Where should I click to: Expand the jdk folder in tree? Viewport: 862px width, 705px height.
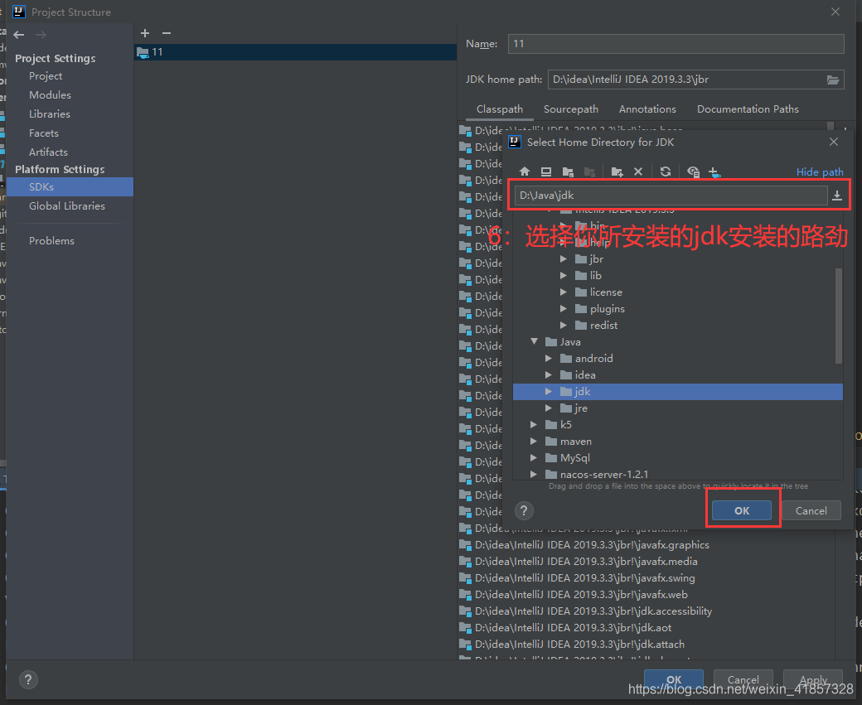tap(549, 392)
